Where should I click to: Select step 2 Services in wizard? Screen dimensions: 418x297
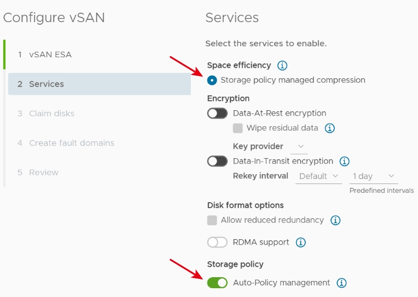99,84
